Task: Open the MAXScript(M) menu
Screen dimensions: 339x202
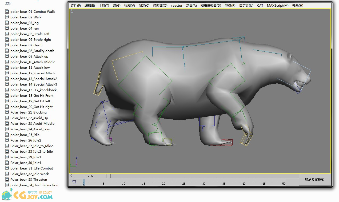Action: pyautogui.click(x=277, y=6)
